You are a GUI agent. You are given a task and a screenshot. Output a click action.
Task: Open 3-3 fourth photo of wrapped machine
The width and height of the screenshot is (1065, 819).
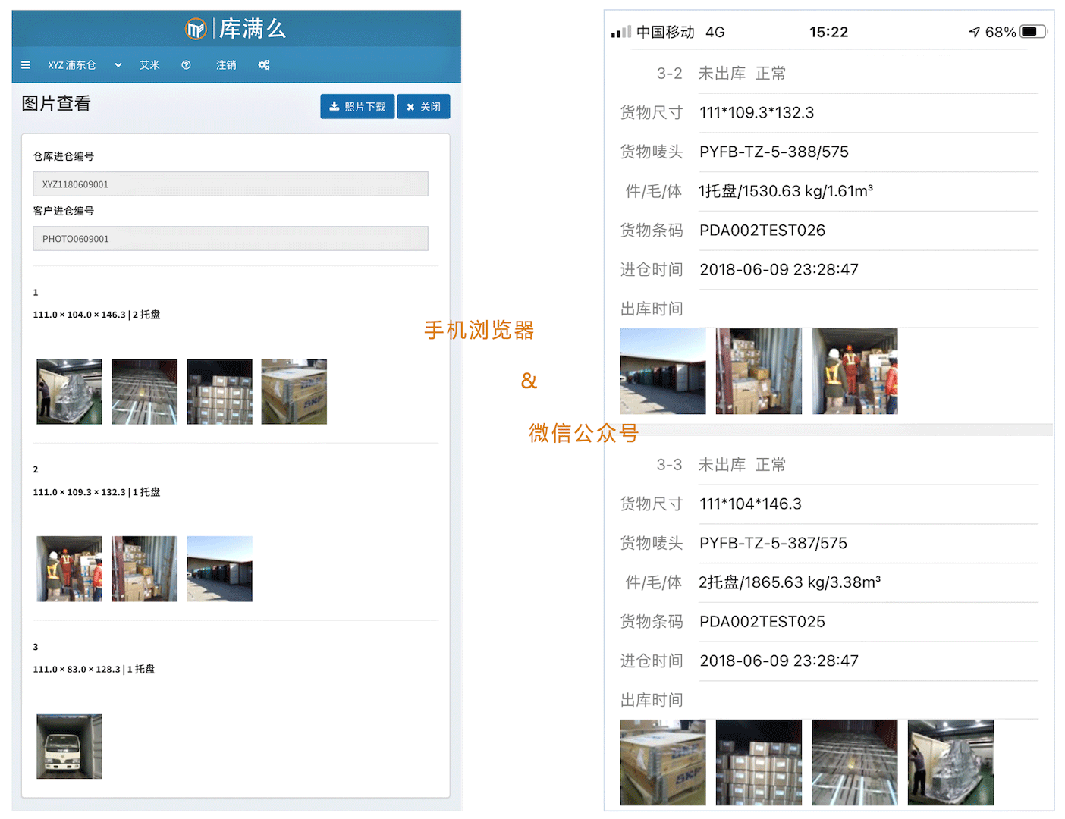tap(950, 762)
